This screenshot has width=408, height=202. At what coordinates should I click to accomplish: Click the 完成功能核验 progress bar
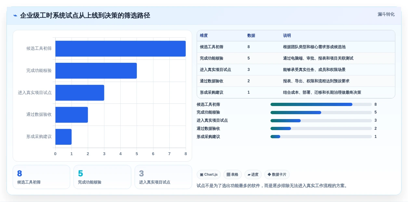[x=321, y=113]
